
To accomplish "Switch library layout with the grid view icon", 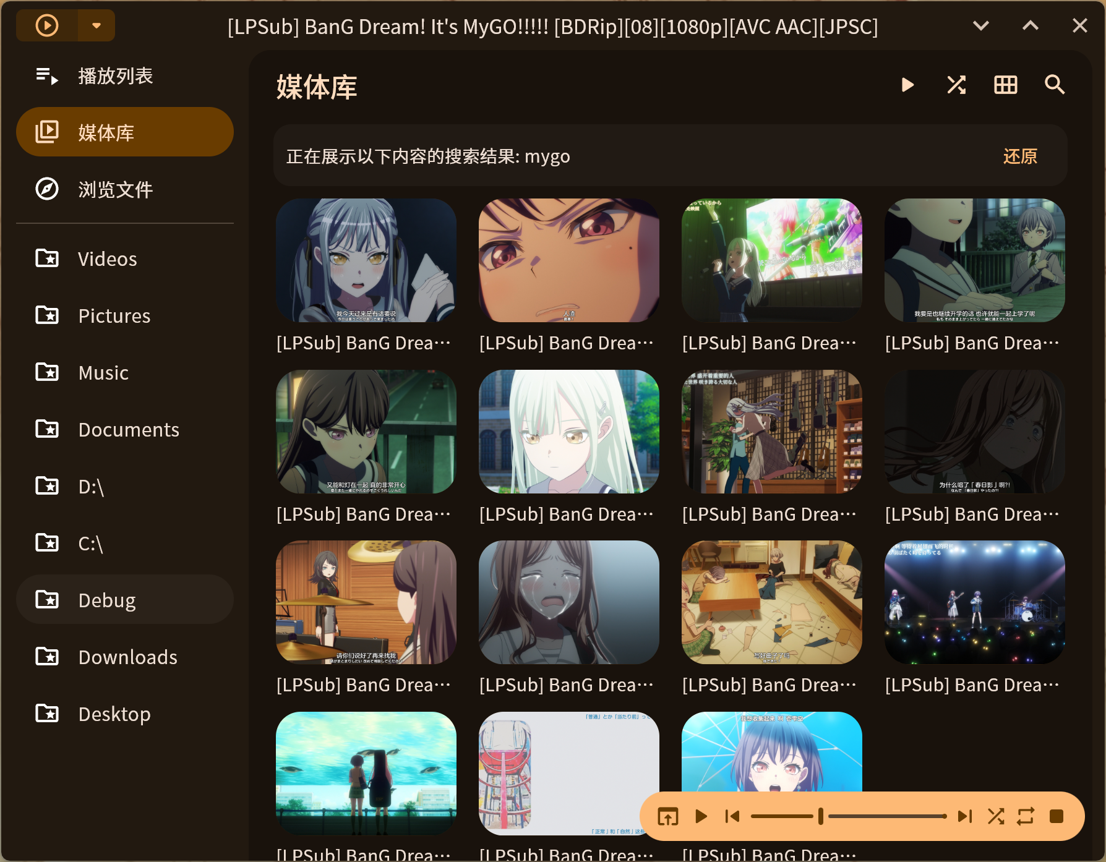I will [x=1006, y=85].
